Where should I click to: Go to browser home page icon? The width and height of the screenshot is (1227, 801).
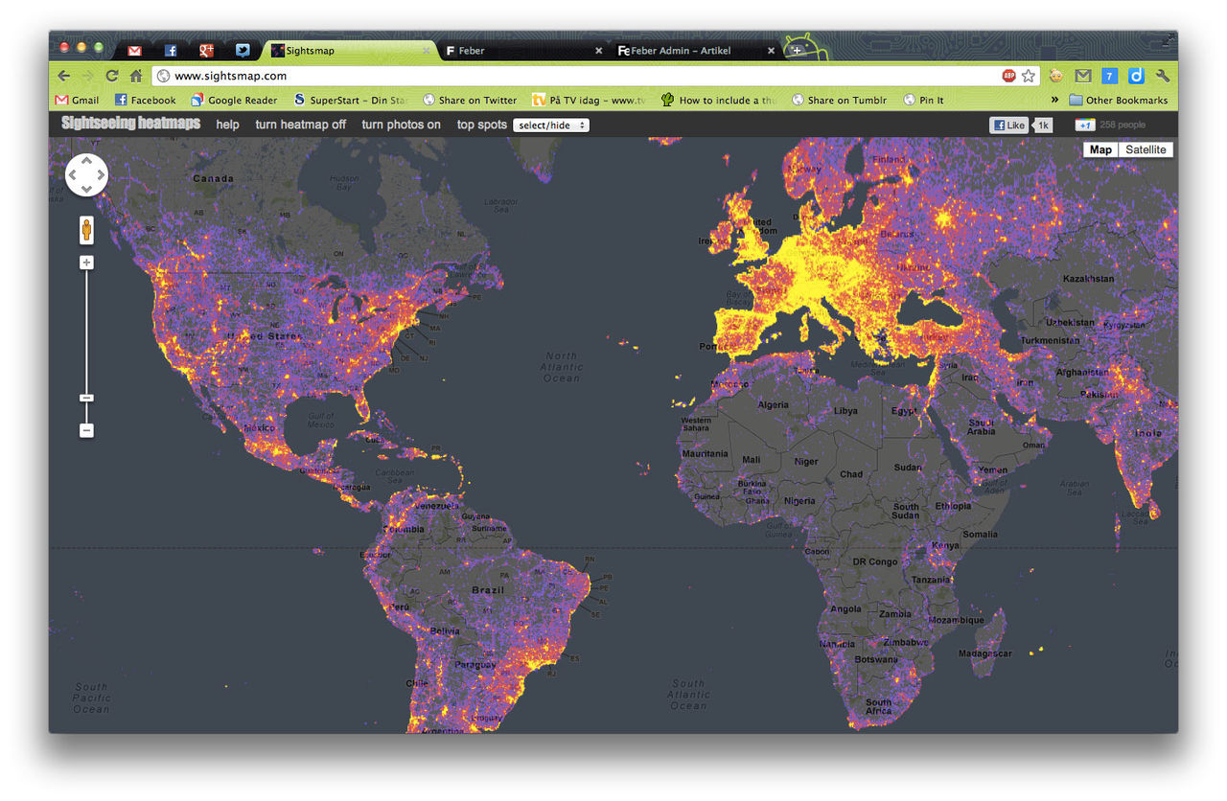tap(136, 76)
